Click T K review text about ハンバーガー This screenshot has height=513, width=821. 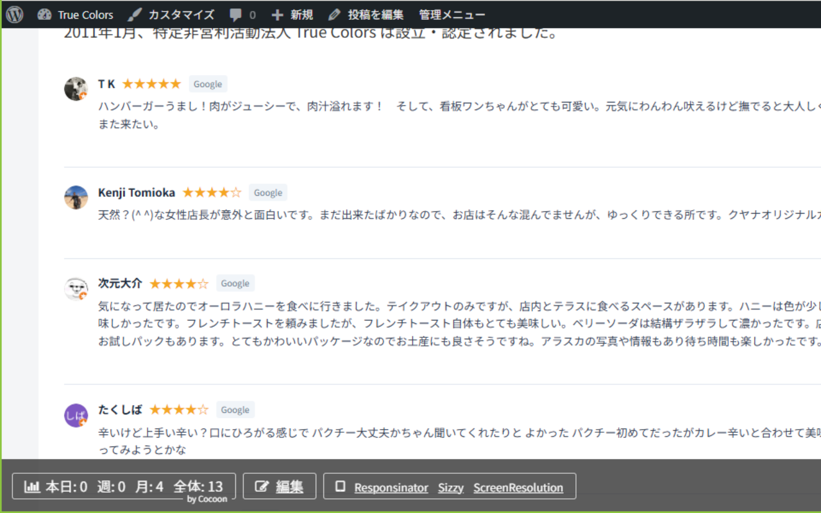[459, 115]
